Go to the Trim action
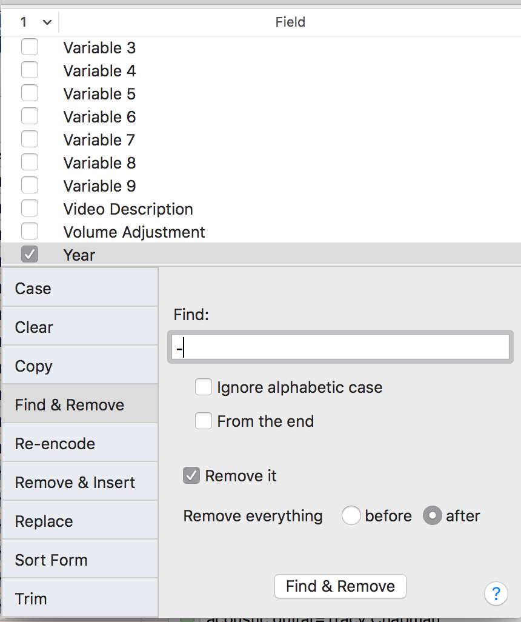Screen dimensions: 521x622 coord(79,599)
